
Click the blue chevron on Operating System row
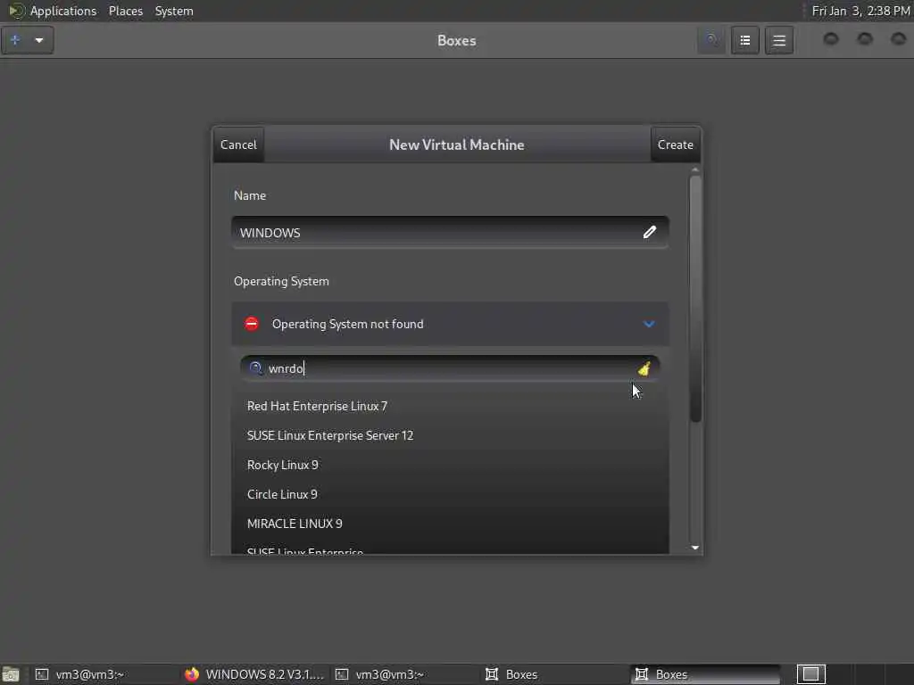pyautogui.click(x=649, y=324)
